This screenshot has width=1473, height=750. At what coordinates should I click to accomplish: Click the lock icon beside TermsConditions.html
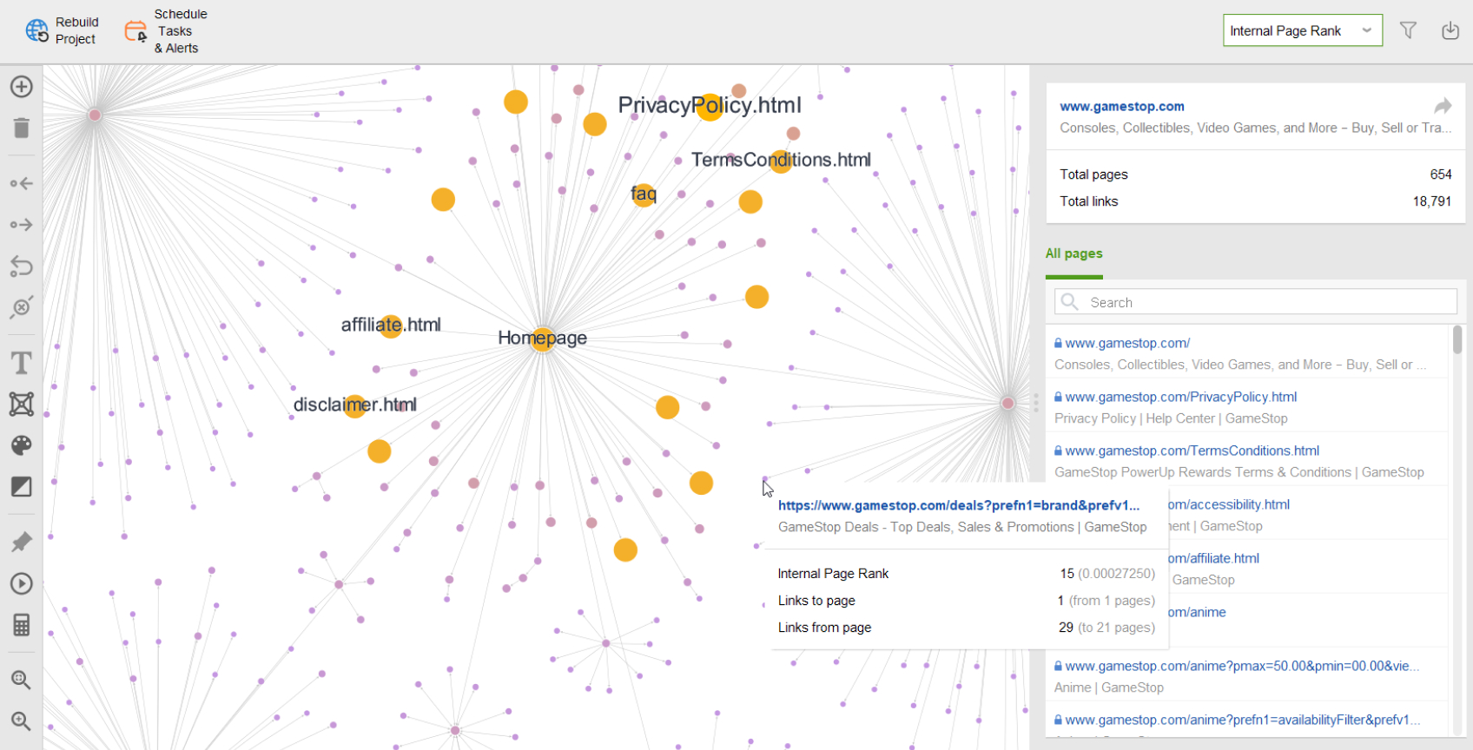coord(1058,451)
